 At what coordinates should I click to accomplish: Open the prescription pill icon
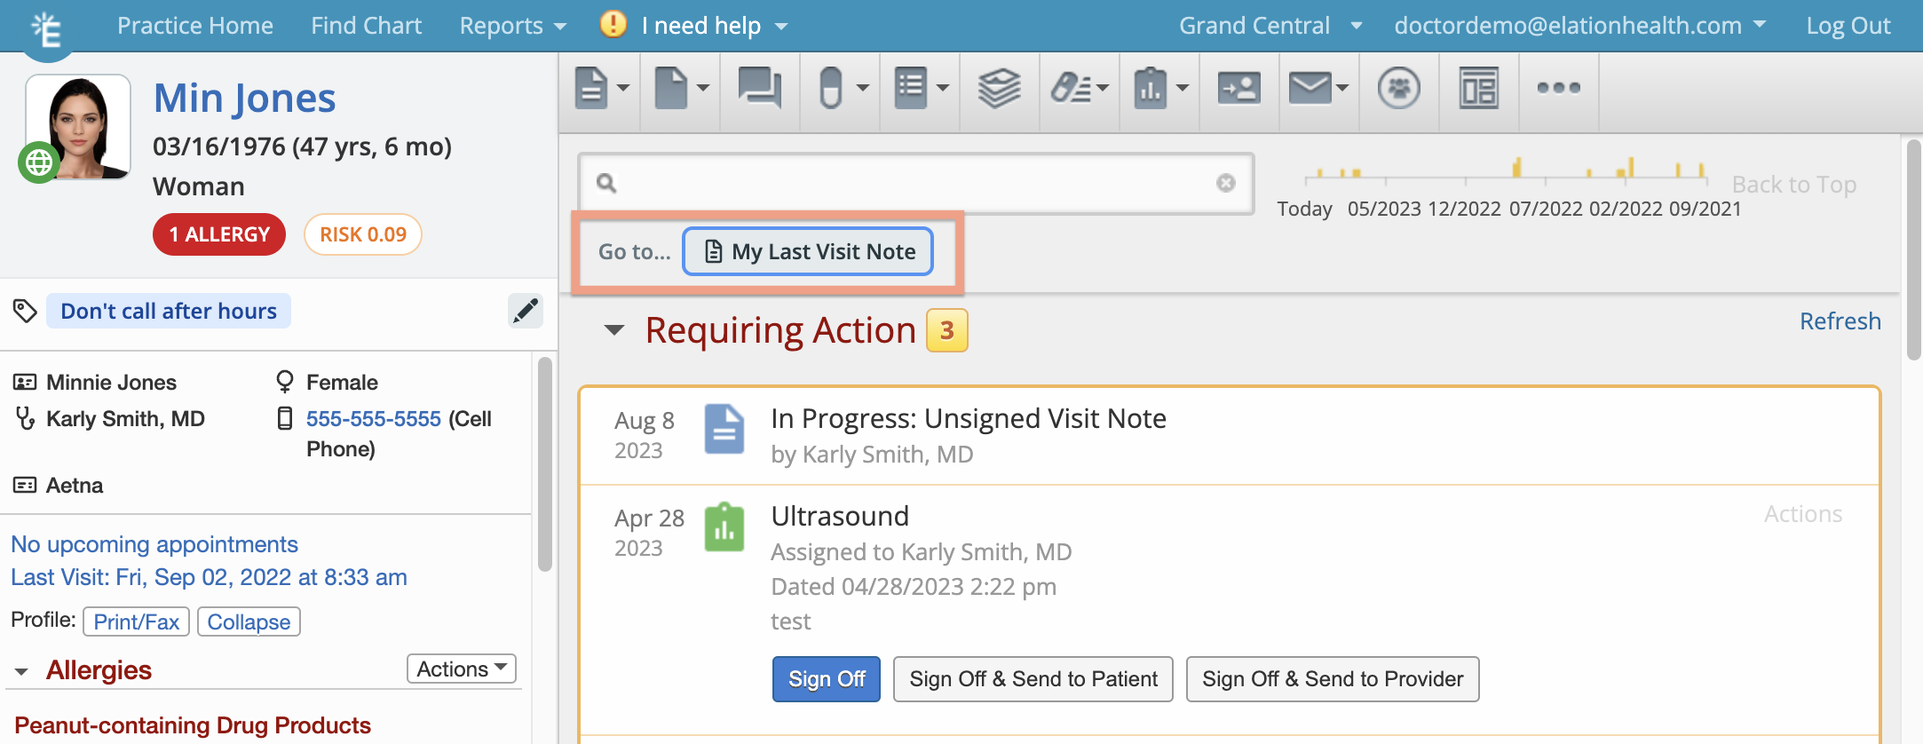(831, 88)
